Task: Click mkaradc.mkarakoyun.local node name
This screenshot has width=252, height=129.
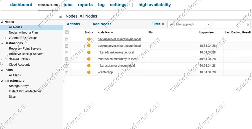Action: tap(116, 52)
